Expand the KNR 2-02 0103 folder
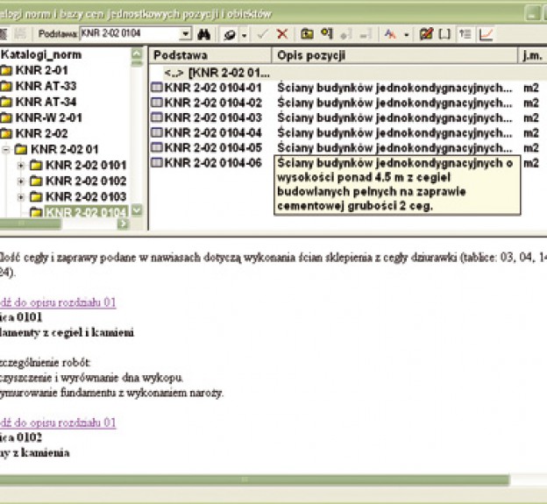The image size is (547, 504). [21, 197]
